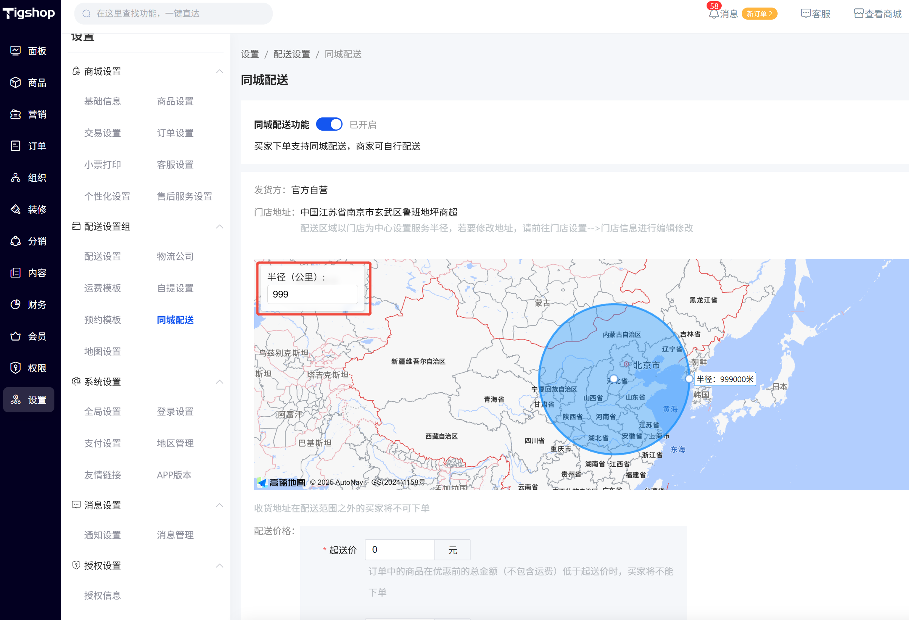Disable the 同城配送功能 toggle switch
The image size is (909, 620).
tap(329, 124)
